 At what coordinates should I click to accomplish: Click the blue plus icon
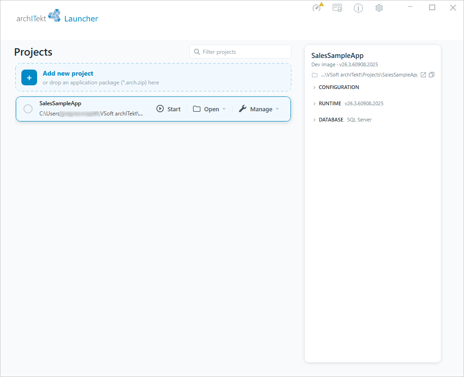point(29,77)
